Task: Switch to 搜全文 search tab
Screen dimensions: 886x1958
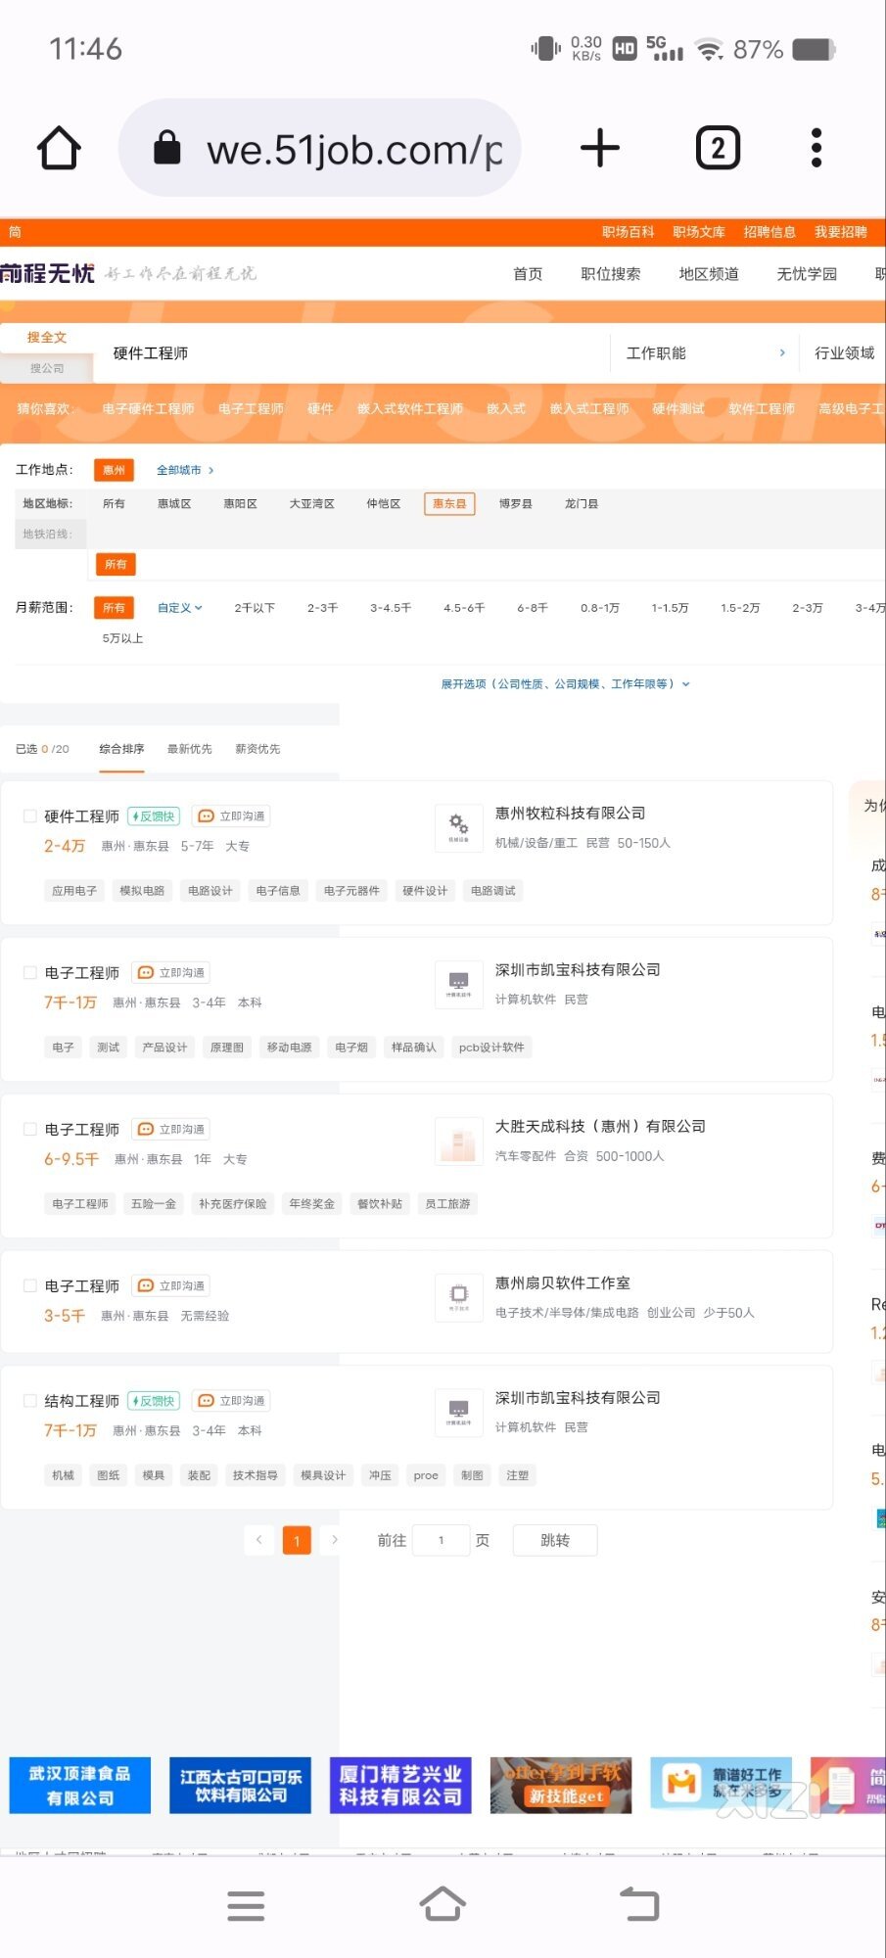Action: (47, 337)
